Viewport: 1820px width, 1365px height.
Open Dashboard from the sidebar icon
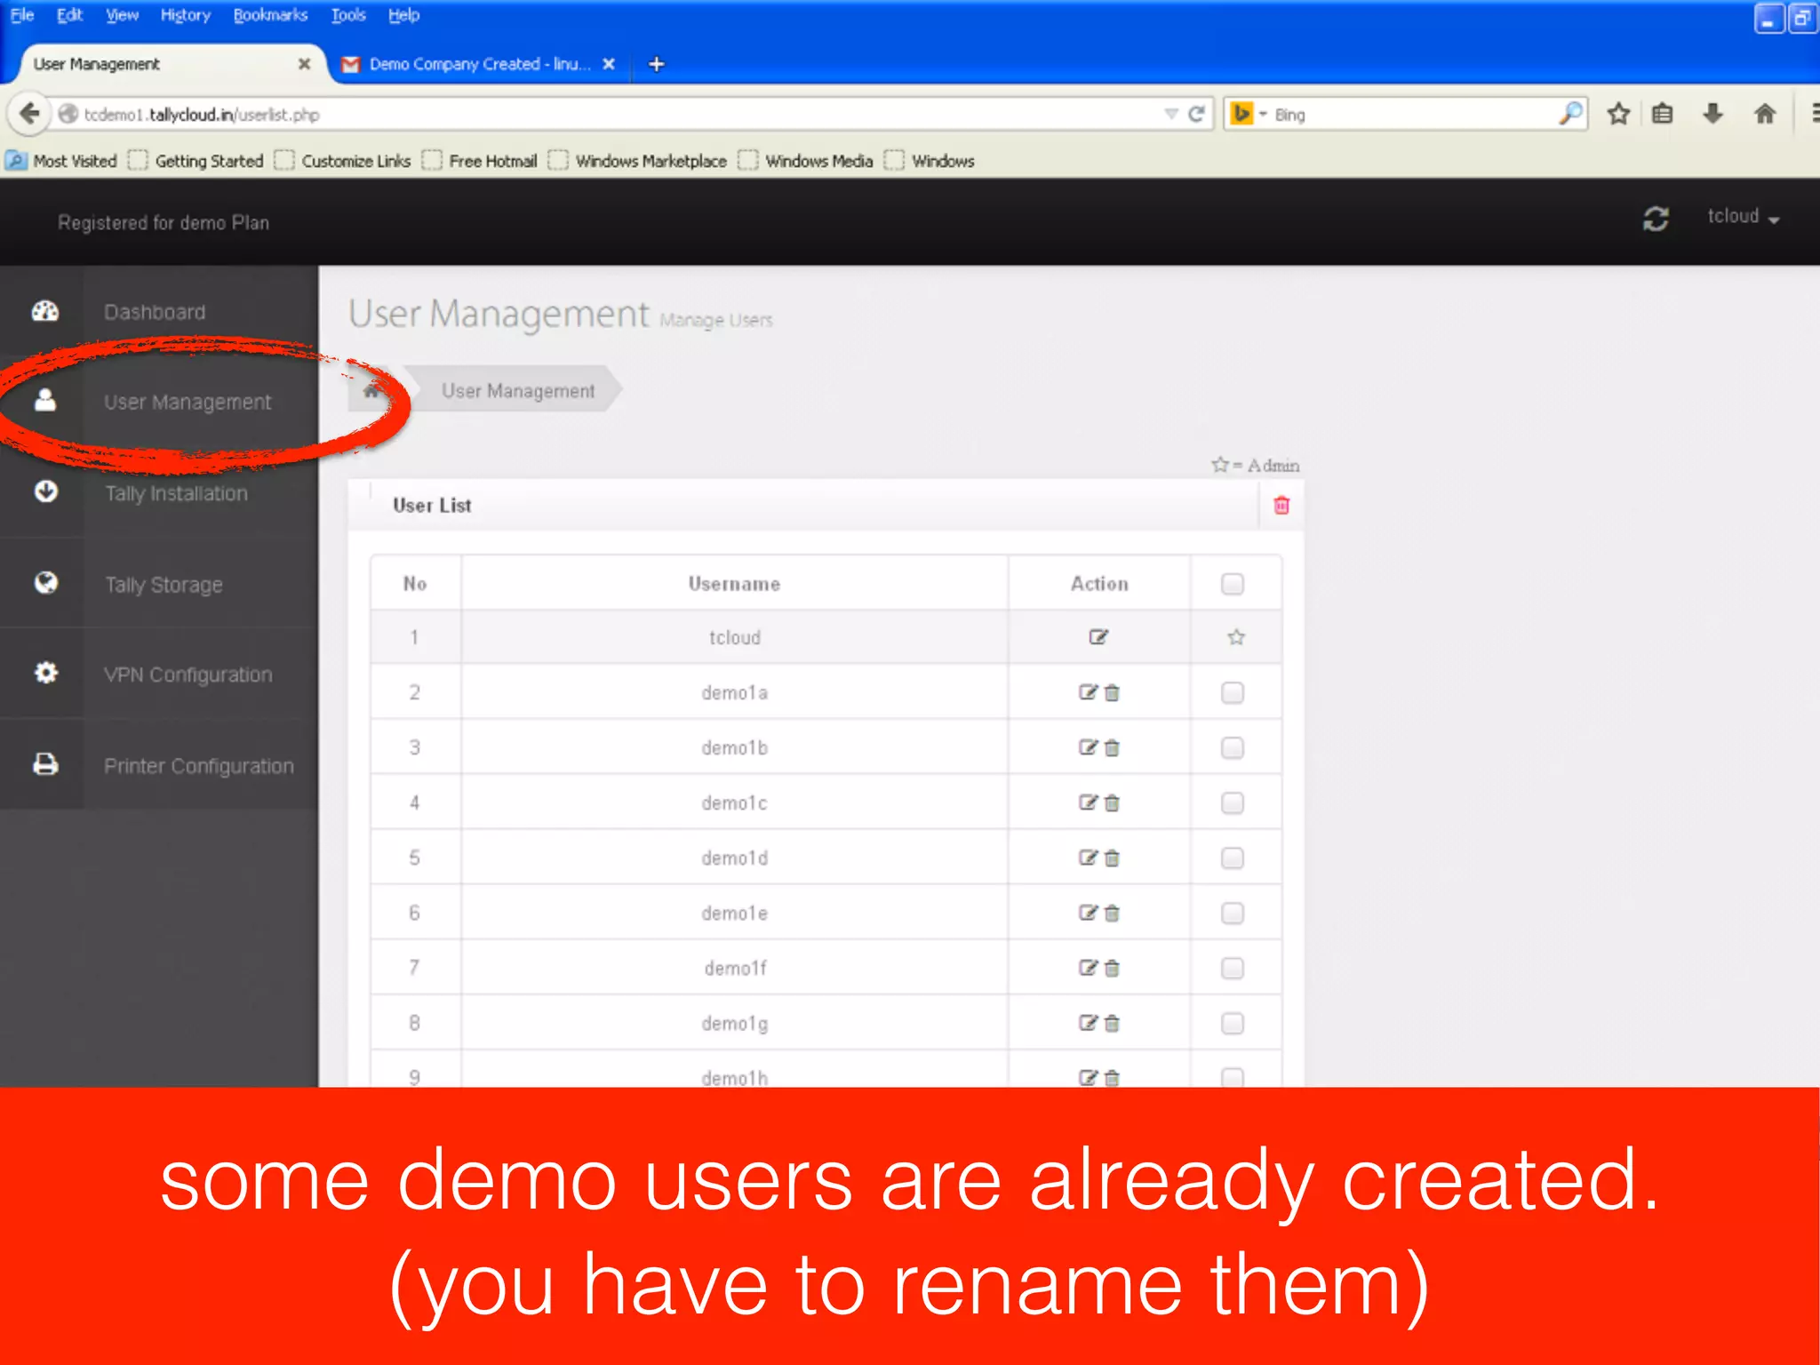point(45,311)
